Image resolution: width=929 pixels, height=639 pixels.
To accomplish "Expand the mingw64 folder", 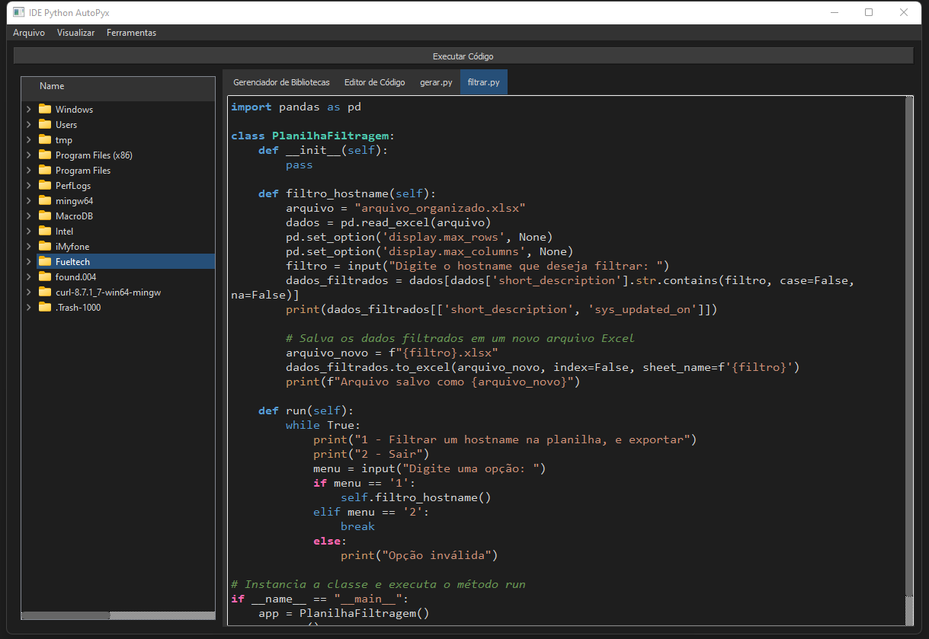I will click(x=29, y=200).
